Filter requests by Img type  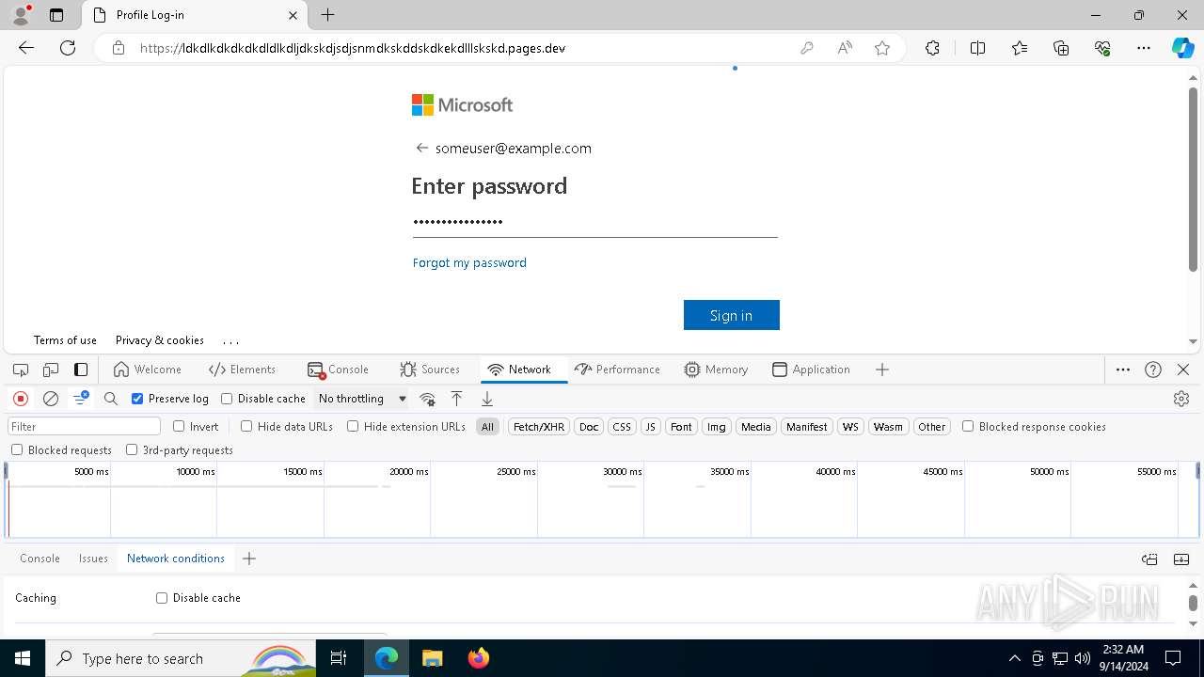tap(717, 427)
